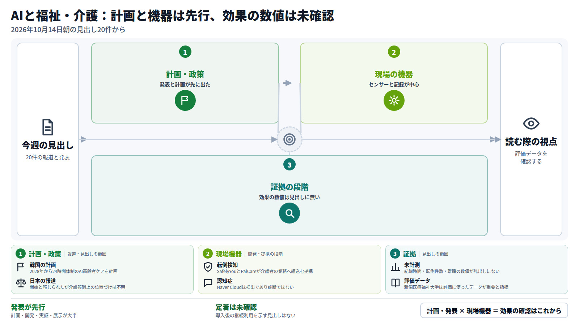Image resolution: width=579 pixels, height=325 pixels.
Task: Click the magnifier icon in 証拠の段階
Action: point(289,213)
